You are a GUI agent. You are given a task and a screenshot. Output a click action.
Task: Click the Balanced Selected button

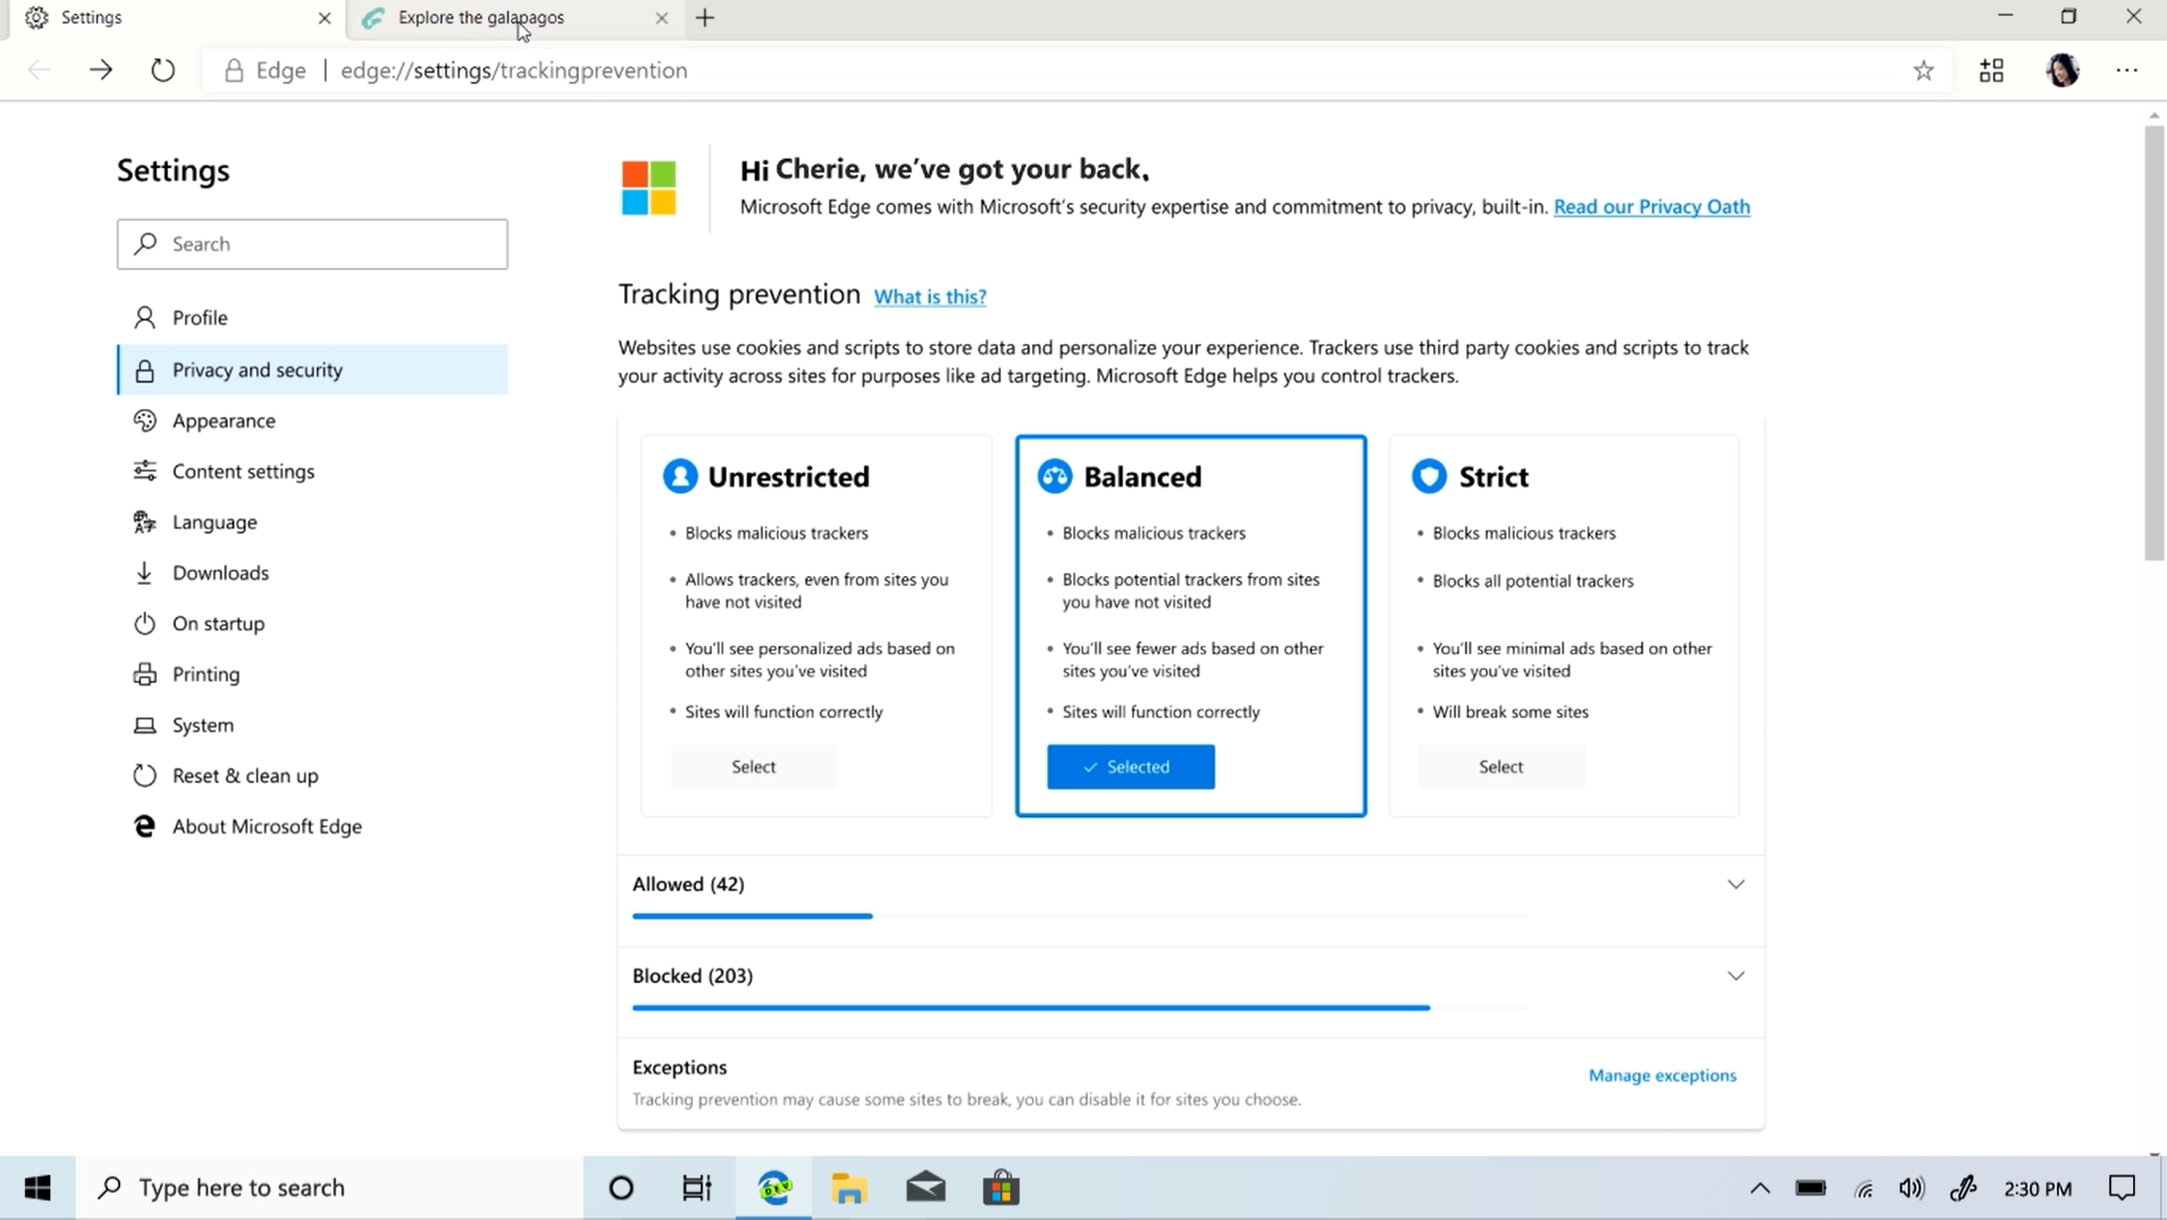1129,767
